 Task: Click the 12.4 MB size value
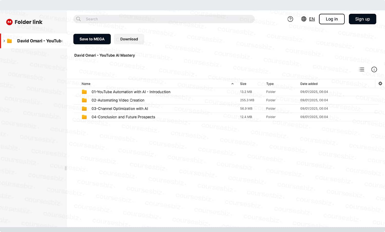pos(246,117)
